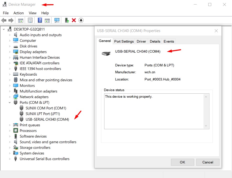Select SUNIX COM Port (COM1) device
The width and height of the screenshot is (232, 178).
coord(46,108)
